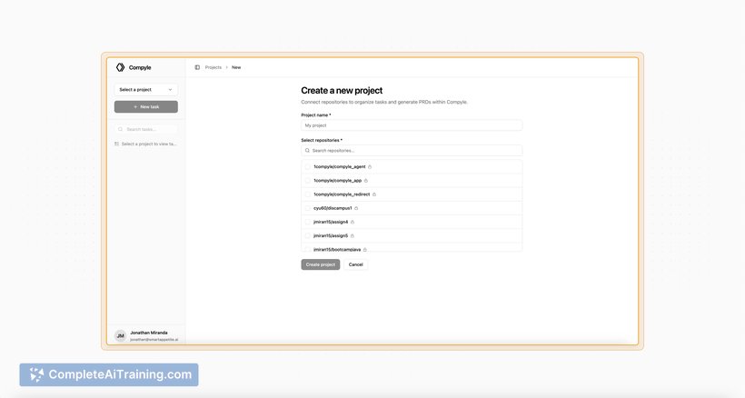Cancel the new project form
This screenshot has height=398, width=745.
[x=356, y=264]
